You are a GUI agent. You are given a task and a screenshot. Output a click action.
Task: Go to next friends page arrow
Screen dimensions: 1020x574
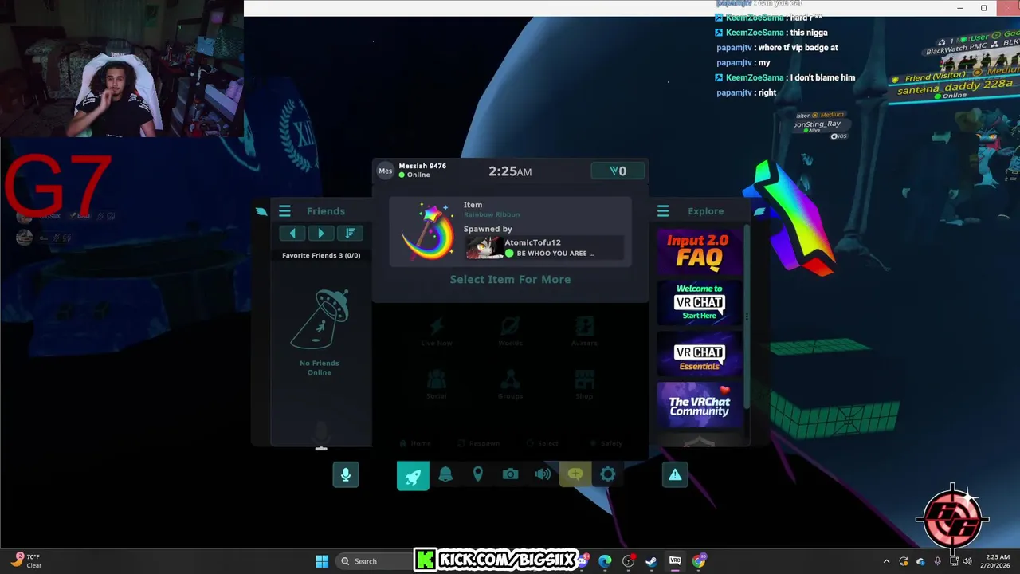321,233
